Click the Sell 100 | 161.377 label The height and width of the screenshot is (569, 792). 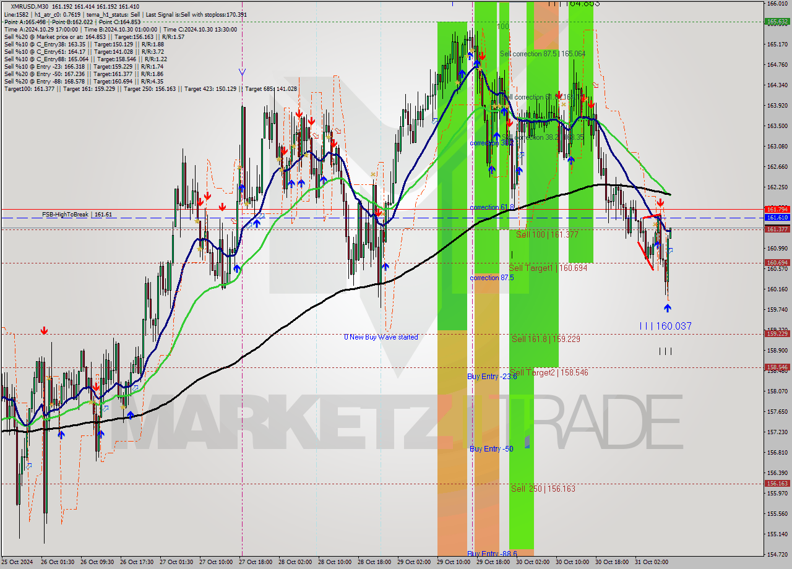[547, 234]
